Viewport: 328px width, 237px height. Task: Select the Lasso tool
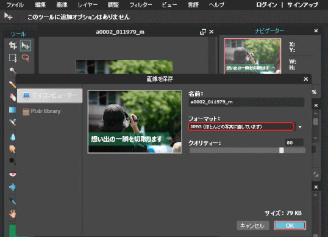pyautogui.click(x=26, y=58)
